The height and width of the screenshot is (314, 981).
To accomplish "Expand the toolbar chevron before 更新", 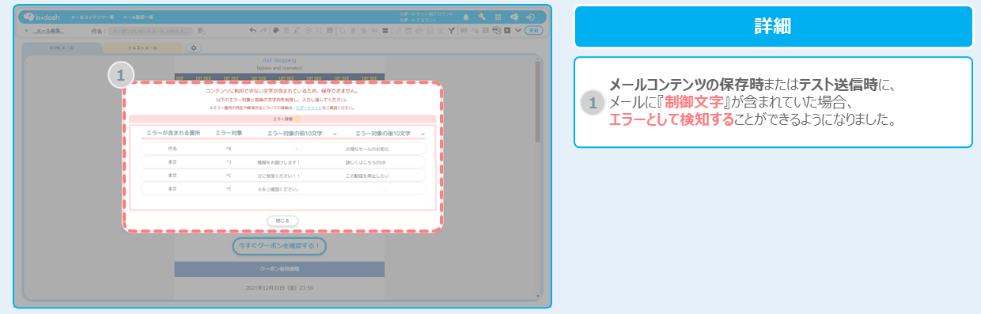I will 518,31.
